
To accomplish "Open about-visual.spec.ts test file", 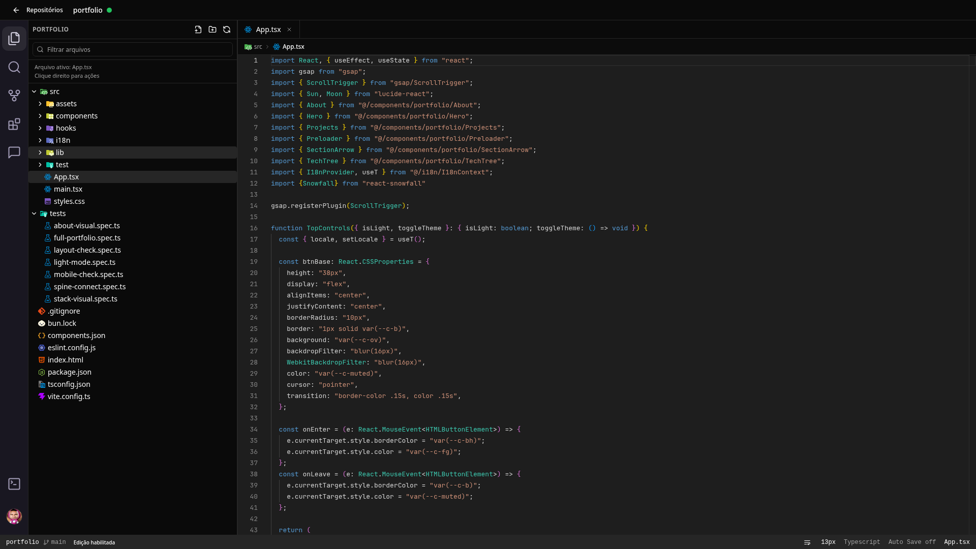I will [133, 226].
